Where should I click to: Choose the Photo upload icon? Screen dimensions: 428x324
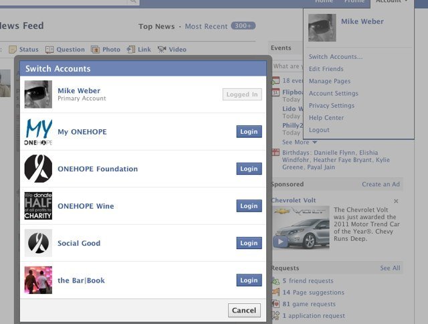[x=96, y=50]
